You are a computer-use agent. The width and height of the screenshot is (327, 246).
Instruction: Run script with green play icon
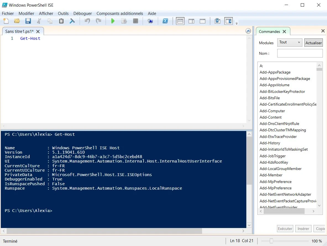click(x=113, y=21)
